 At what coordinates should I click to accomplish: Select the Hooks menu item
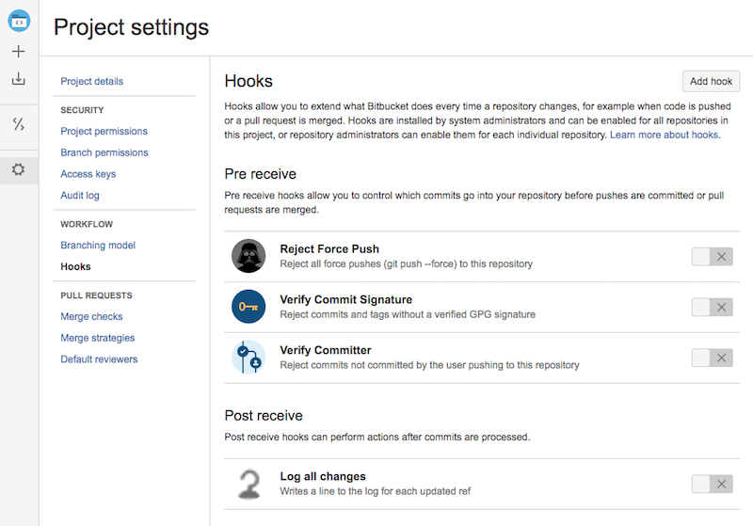pyautogui.click(x=75, y=266)
